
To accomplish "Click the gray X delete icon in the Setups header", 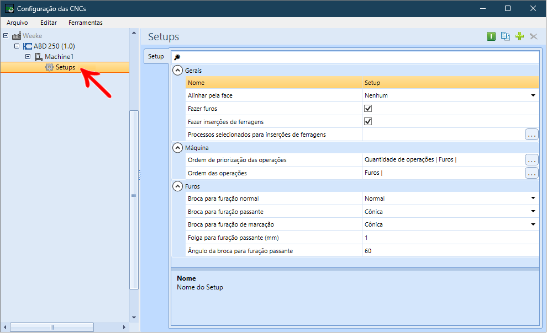I will coord(533,36).
